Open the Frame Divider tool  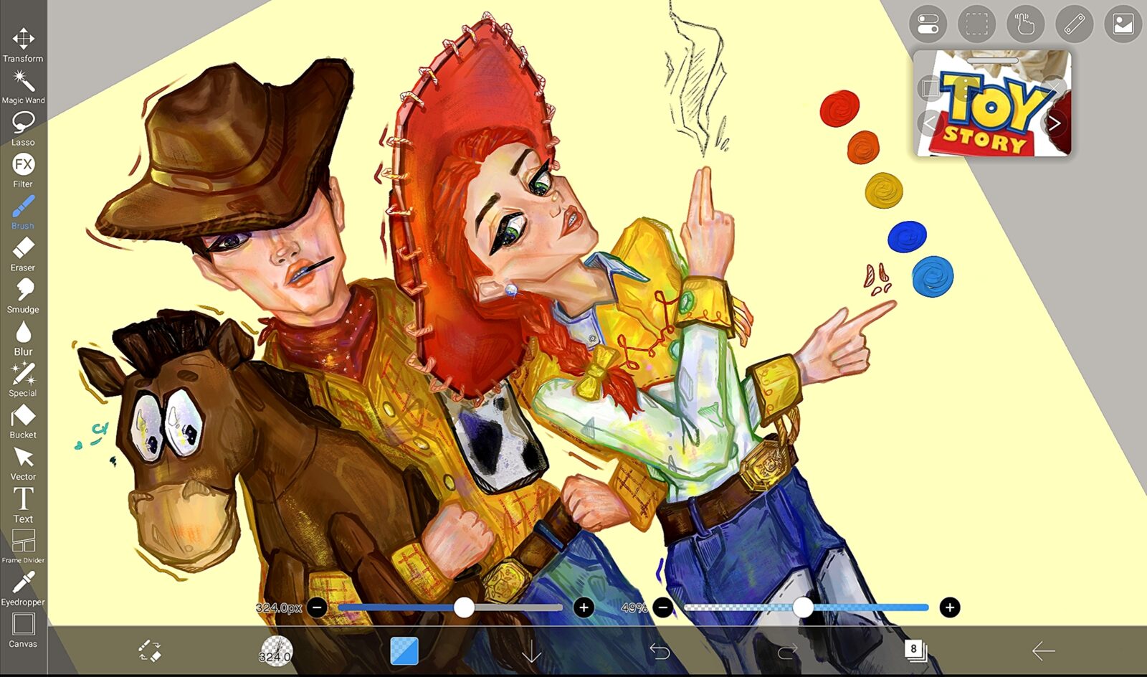[23, 546]
